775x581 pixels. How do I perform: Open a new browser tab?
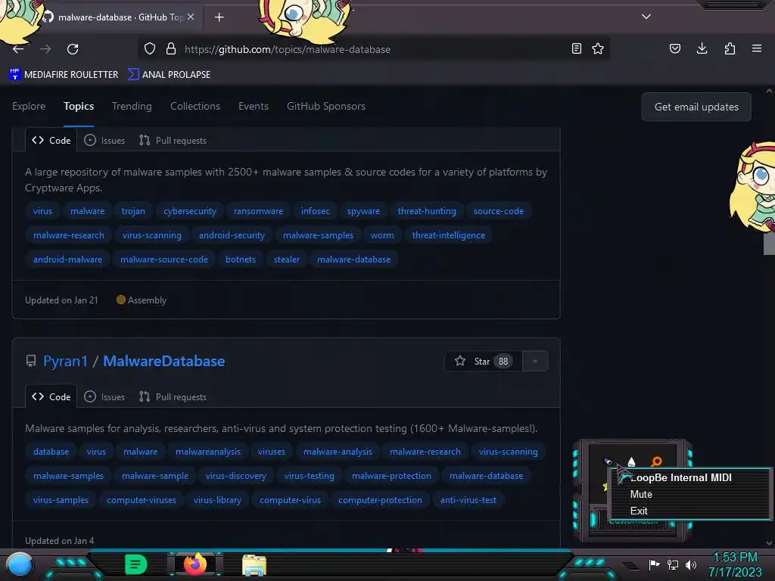219,17
